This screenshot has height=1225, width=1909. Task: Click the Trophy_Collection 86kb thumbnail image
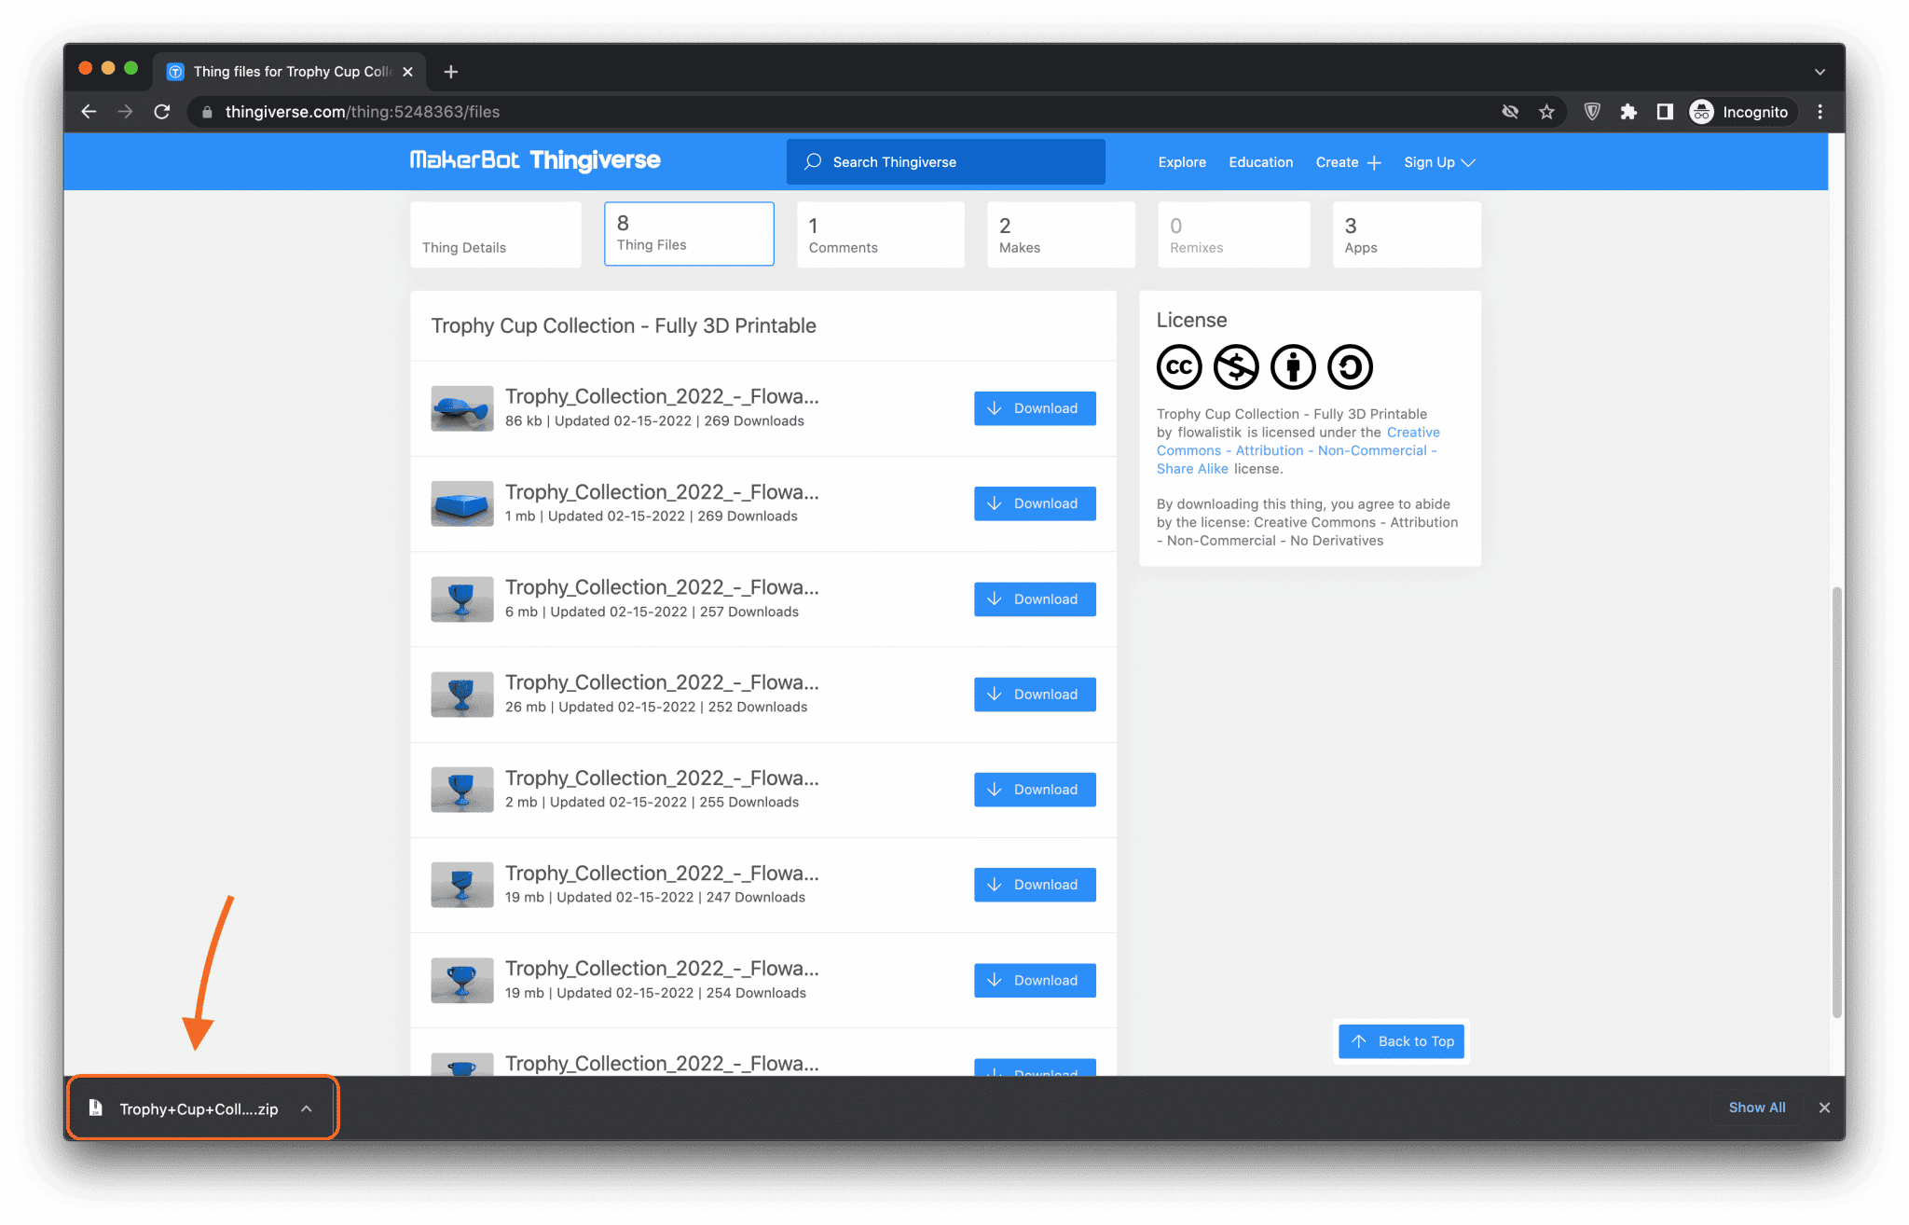pyautogui.click(x=460, y=408)
